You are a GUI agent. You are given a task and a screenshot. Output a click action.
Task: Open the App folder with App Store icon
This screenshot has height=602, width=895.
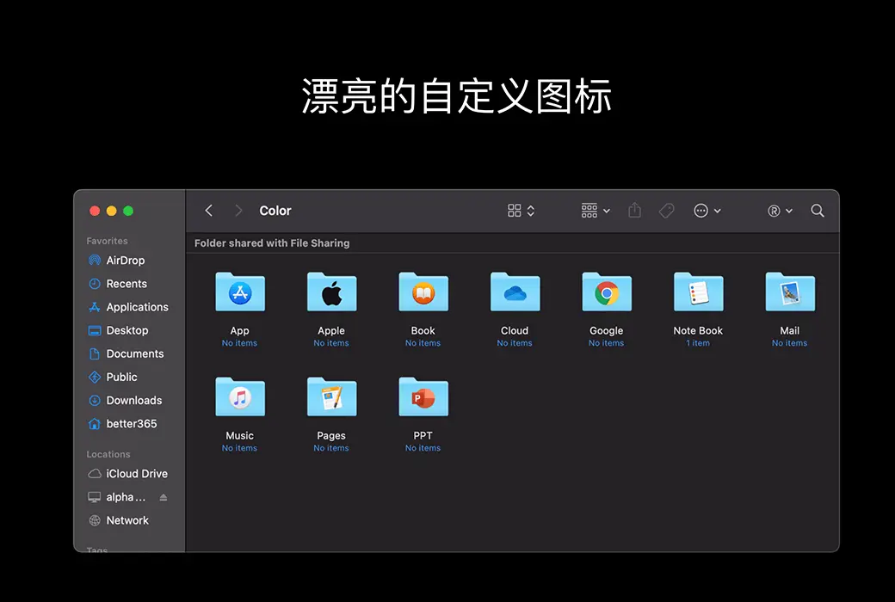click(240, 292)
